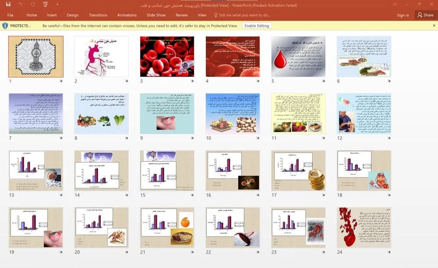Select slide 1 calligraphy thumbnail
438x268 pixels.
(36, 56)
